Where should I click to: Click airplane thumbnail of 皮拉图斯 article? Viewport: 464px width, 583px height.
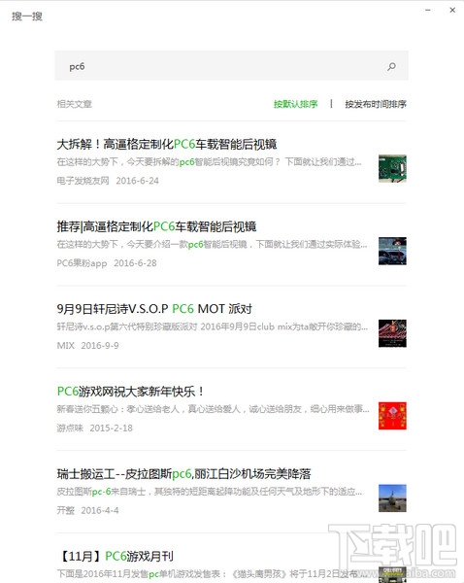pos(392,498)
